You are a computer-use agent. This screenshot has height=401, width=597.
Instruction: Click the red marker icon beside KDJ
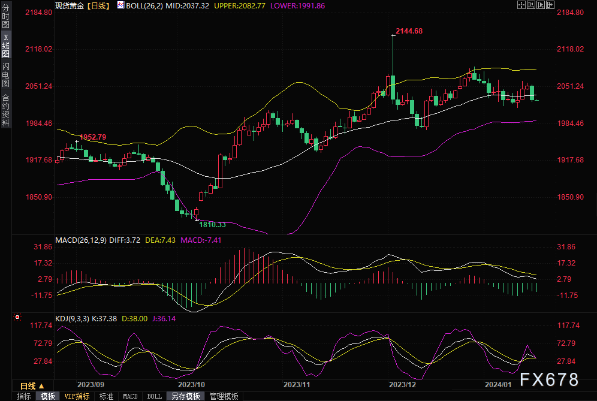(x=17, y=317)
